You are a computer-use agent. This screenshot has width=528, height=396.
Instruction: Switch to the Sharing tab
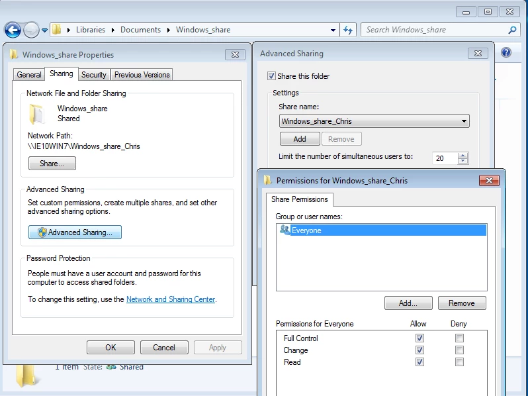62,74
